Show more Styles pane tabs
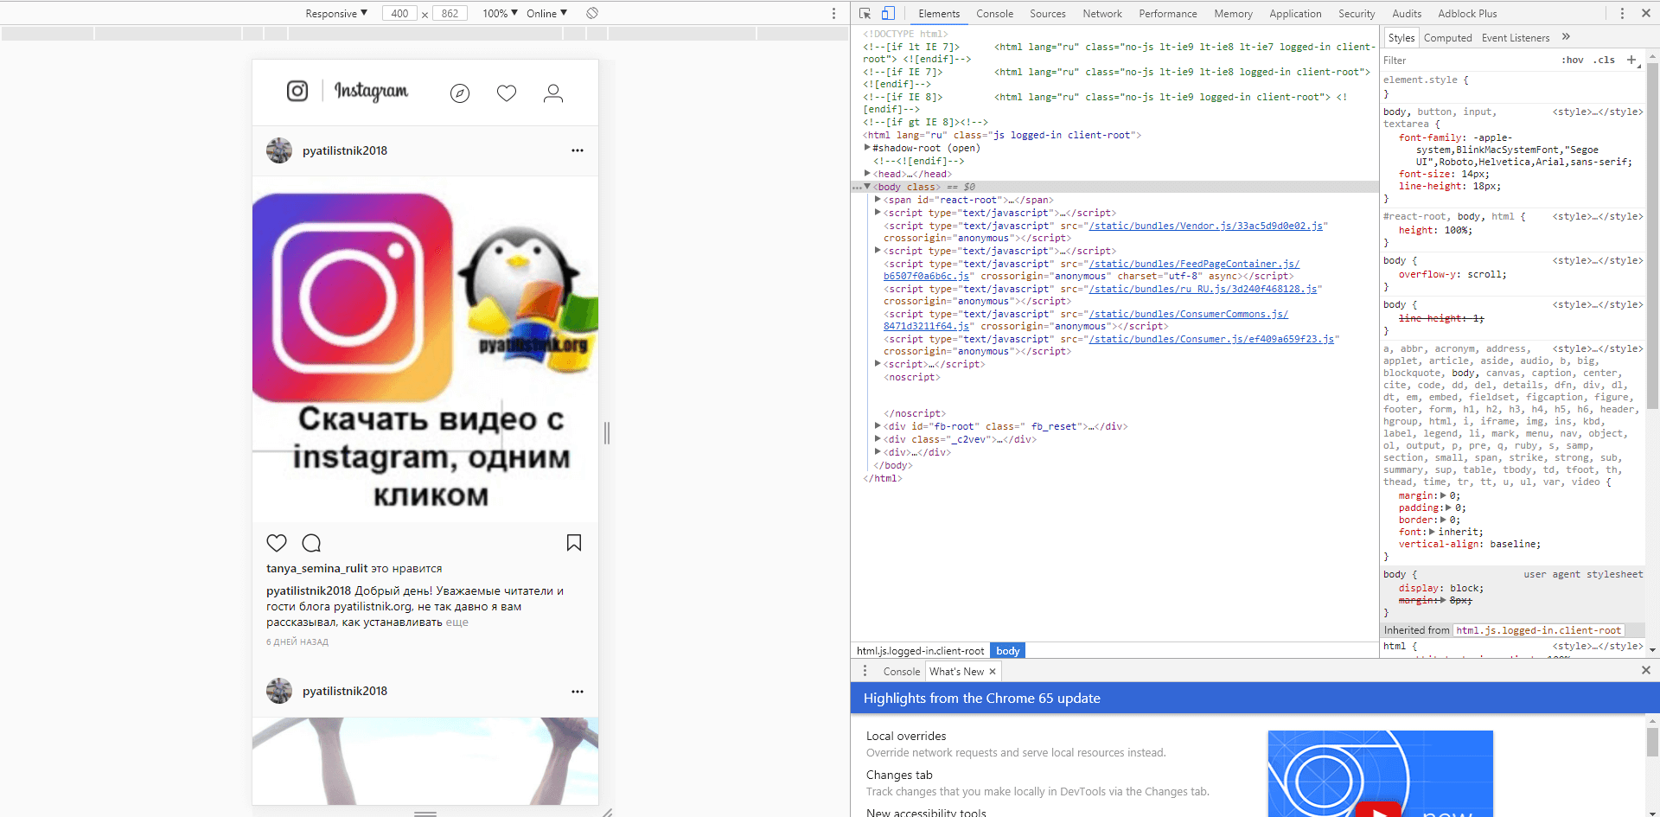The image size is (1660, 817). 1566,37
